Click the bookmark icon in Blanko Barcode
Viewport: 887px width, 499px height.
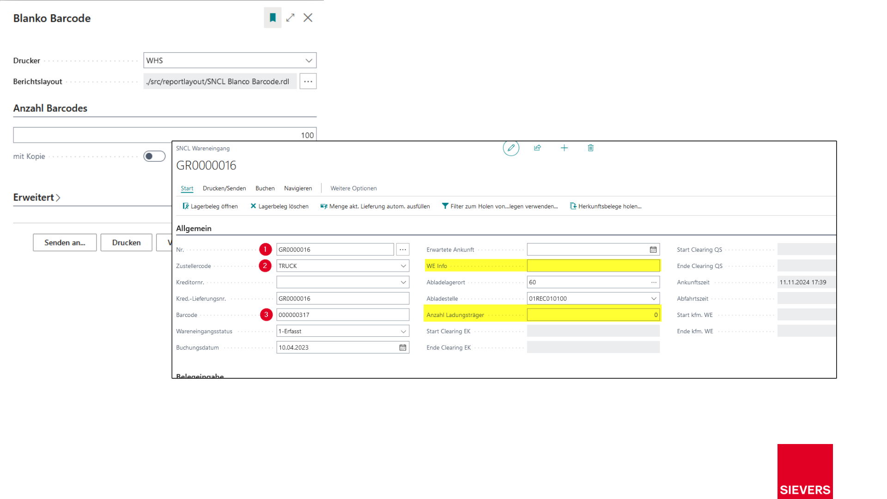coord(273,18)
